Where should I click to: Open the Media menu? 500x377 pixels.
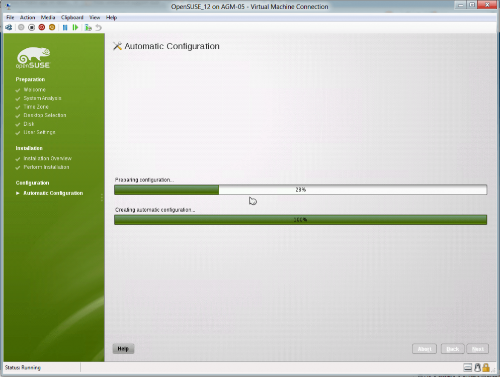48,17
